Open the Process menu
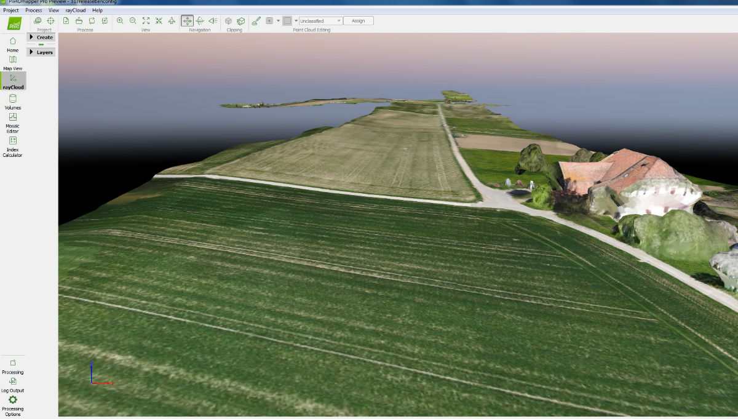Viewport: 738px width, 419px height. coord(34,10)
